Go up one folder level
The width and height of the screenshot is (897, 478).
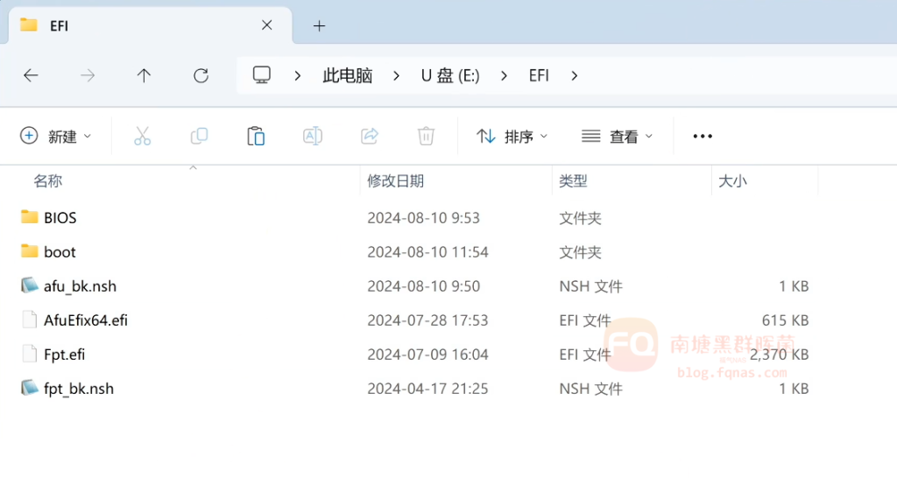145,75
